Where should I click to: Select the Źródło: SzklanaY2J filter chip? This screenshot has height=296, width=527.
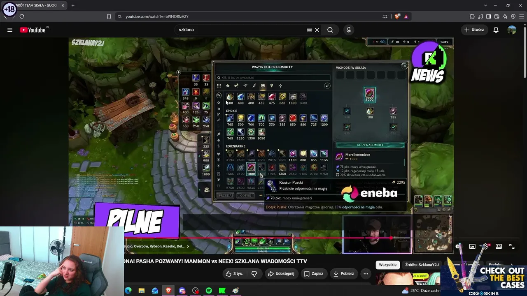point(422,265)
